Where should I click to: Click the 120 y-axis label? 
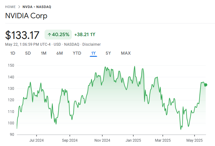11,100
